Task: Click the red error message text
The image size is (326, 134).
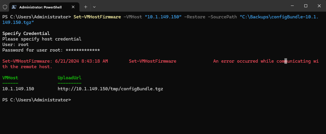Action: [x=265, y=61]
